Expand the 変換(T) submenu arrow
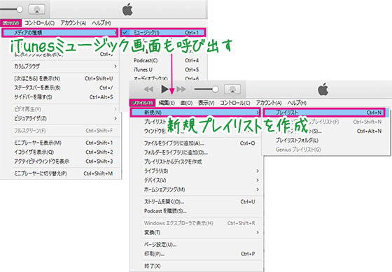This screenshot has width=392, height=272. [x=258, y=232]
